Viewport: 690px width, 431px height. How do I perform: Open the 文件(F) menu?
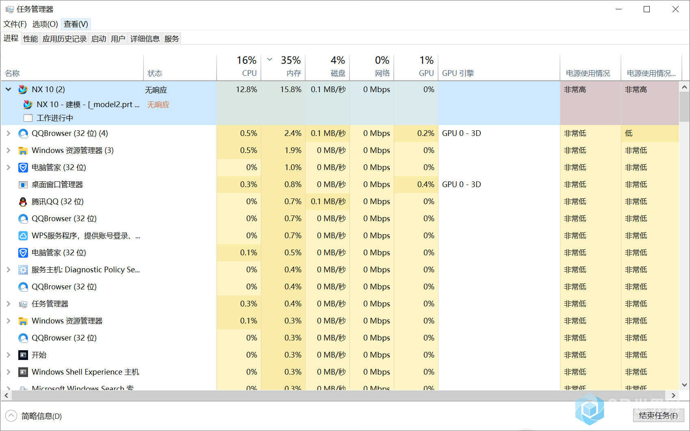click(x=15, y=24)
